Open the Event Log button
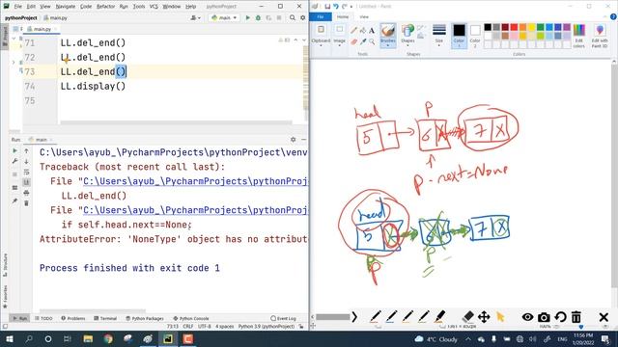 283,318
